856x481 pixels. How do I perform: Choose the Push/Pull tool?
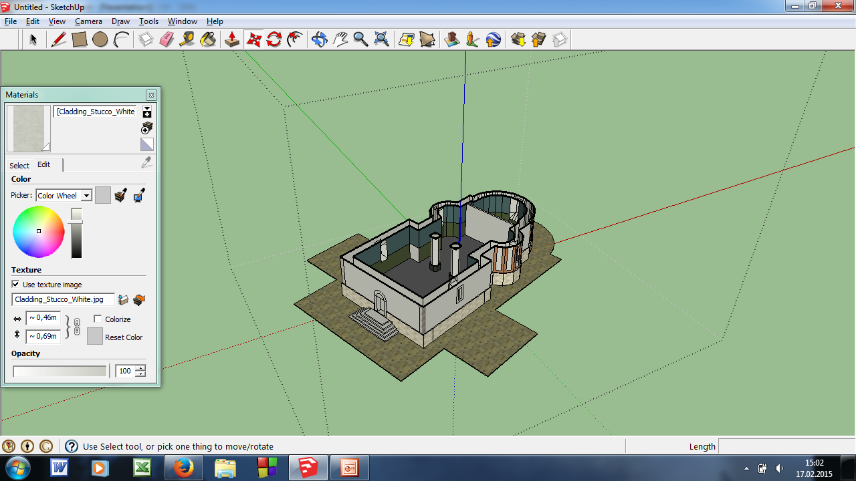tap(232, 39)
